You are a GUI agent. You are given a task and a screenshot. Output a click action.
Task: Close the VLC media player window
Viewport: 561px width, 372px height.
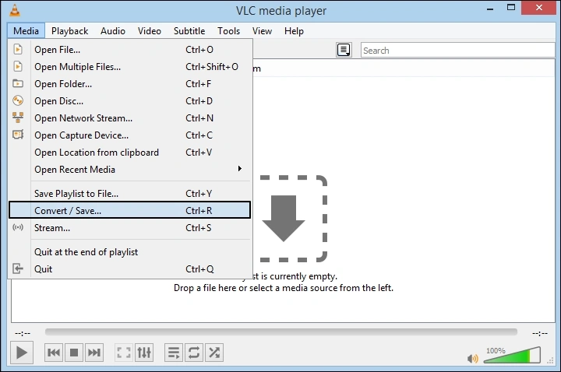[x=539, y=8]
